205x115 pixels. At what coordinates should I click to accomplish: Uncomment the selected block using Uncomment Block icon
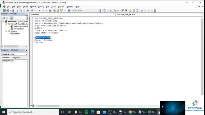pos(137,11)
